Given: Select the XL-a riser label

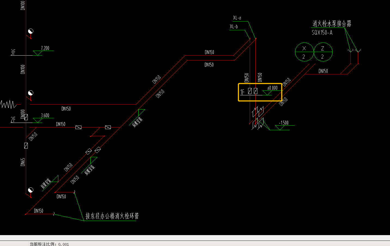Looking at the screenshot, I should pos(237,18).
